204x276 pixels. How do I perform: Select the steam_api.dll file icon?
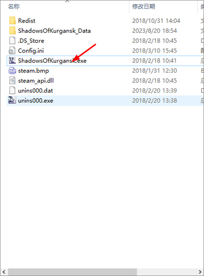pyautogui.click(x=12, y=81)
